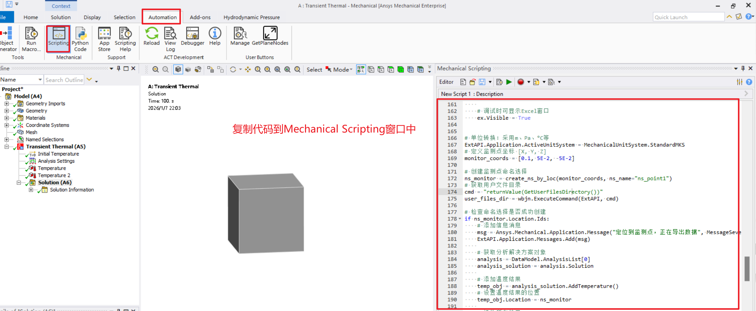Viewport: 756px width, 311px height.
Task: Click the script editor vertical scrollbar thumb
Action: point(747,269)
